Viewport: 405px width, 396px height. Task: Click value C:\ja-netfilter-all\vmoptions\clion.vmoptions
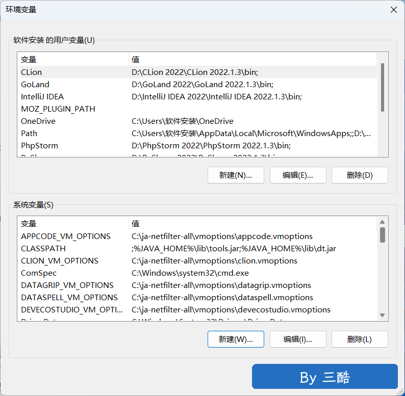[214, 261]
